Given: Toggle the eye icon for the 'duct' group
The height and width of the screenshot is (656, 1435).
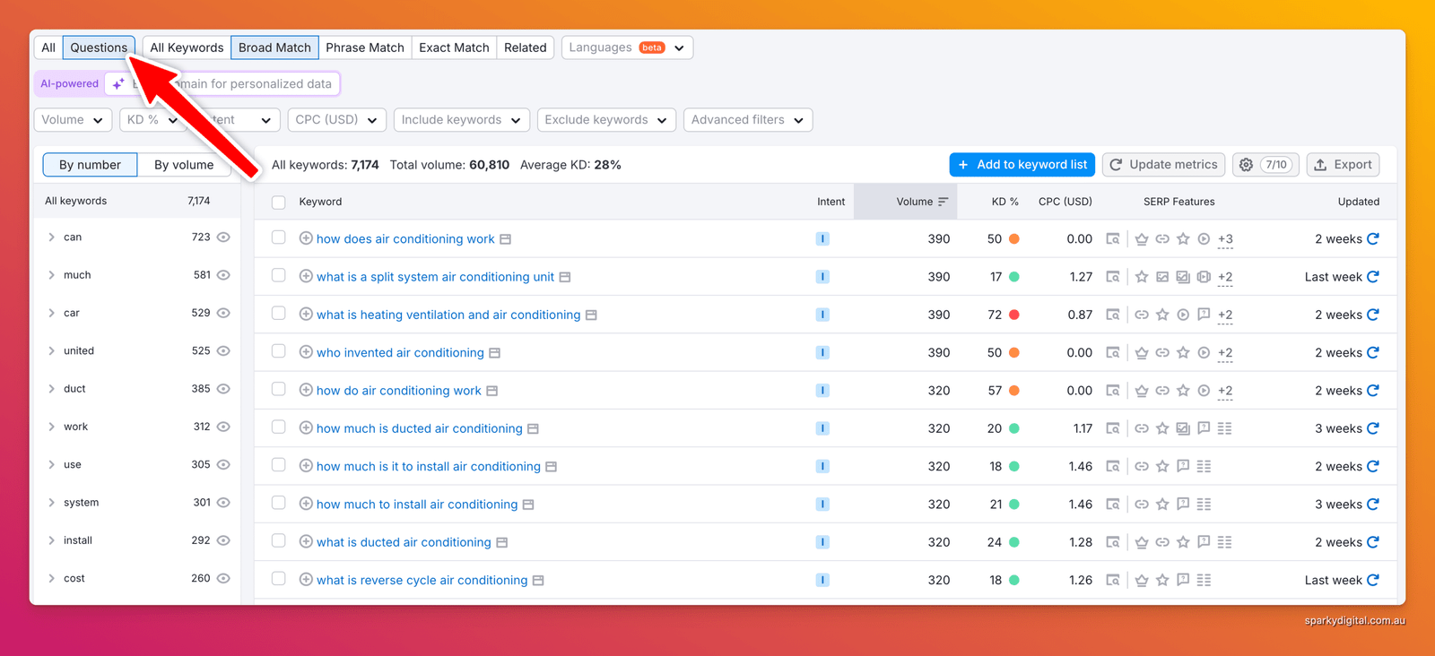Looking at the screenshot, I should click(223, 389).
